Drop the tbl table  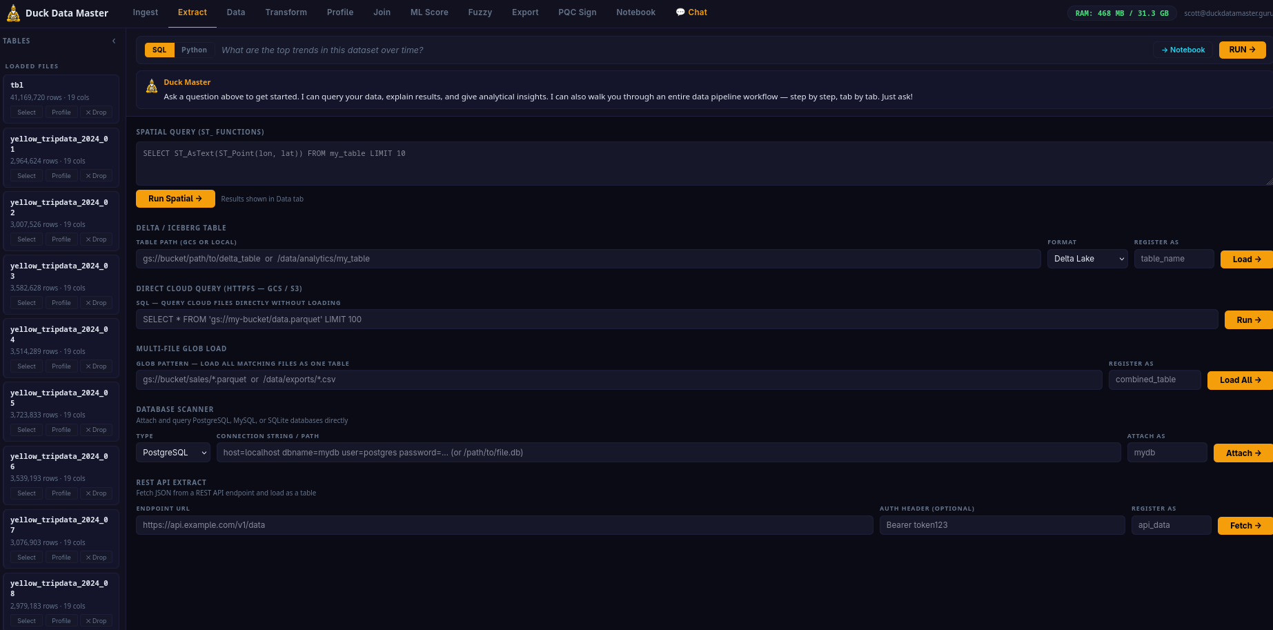(x=96, y=112)
